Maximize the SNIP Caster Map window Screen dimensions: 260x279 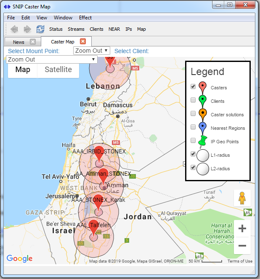pos(229,5)
